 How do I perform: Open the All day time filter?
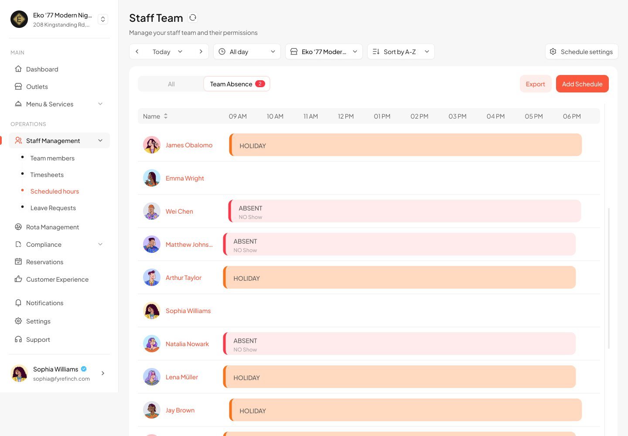coord(247,51)
